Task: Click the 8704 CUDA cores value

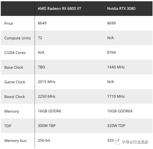Action: click(x=111, y=52)
